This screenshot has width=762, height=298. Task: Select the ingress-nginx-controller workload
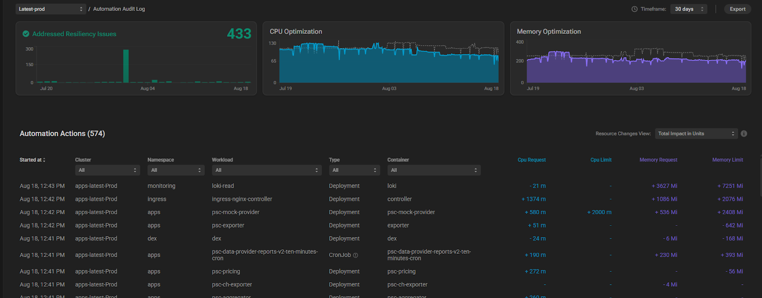pos(242,199)
